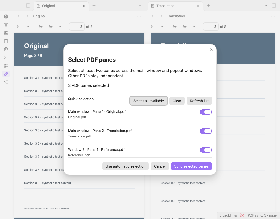
Task: Click the Refresh list button
Action: click(x=199, y=101)
